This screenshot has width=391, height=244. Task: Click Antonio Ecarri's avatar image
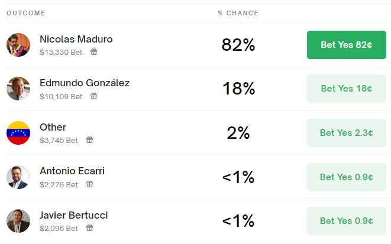(18, 177)
